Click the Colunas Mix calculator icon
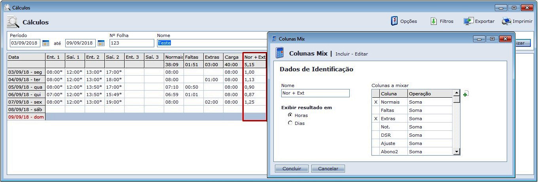 (280, 53)
